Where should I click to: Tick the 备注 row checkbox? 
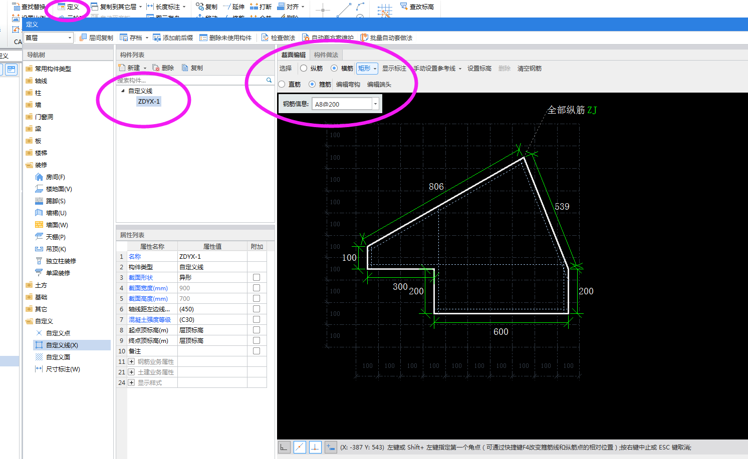[x=257, y=351]
